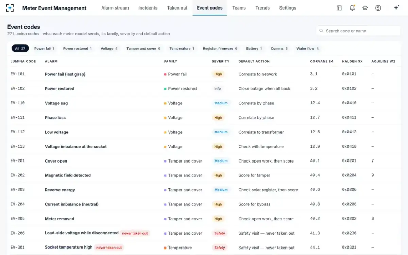Viewport: 408px width, 255px height.
Task: Open the Settings tab
Action: [x=288, y=8]
